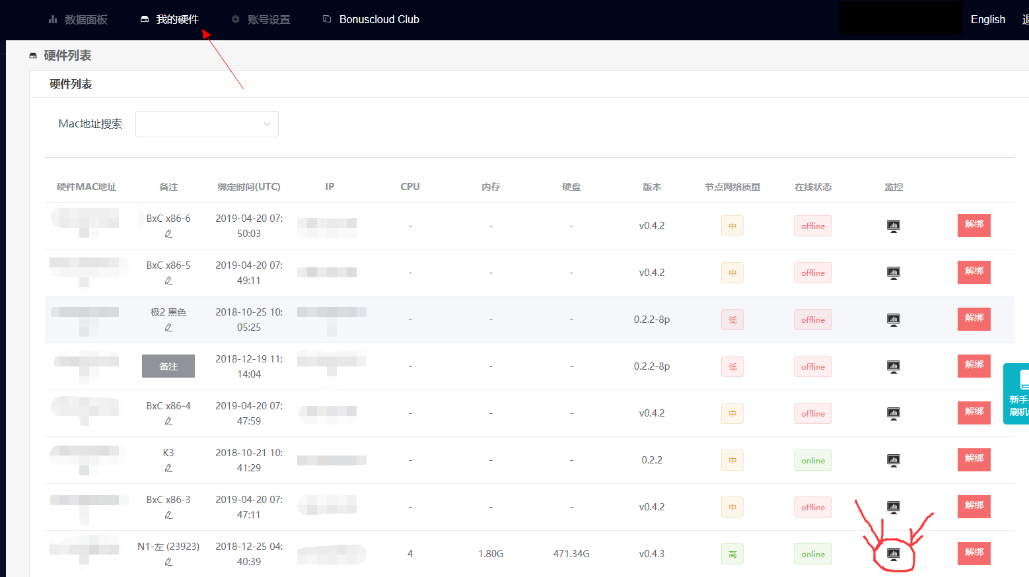The width and height of the screenshot is (1029, 577).
Task: Click offline status of BxC x86-4
Action: click(813, 413)
